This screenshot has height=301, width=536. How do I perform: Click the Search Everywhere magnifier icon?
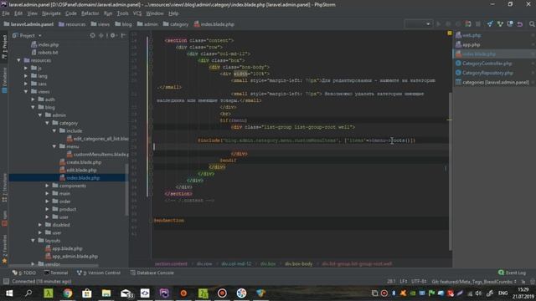point(532,24)
